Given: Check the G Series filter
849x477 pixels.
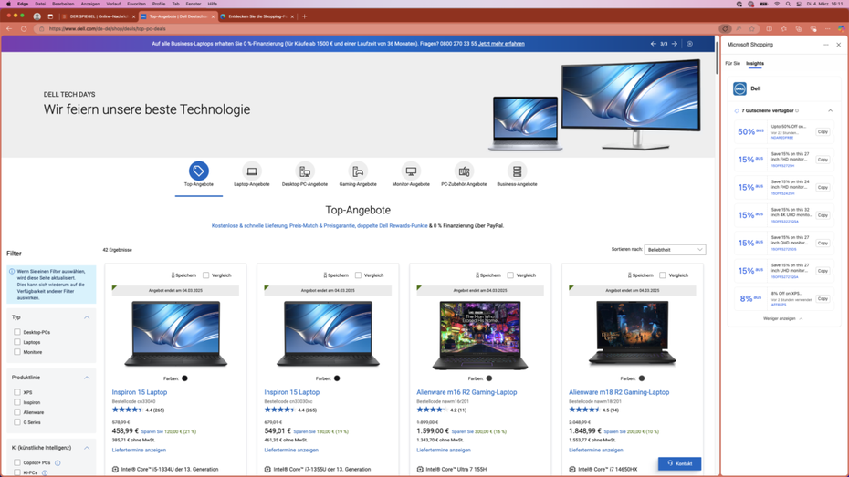Looking at the screenshot, I should [17, 422].
